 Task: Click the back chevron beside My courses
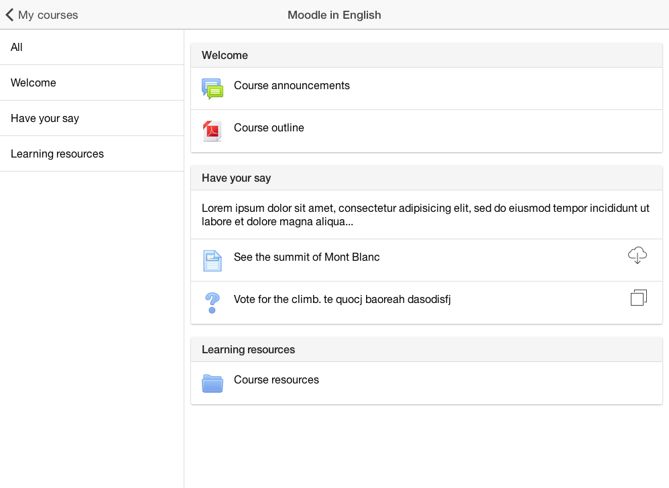click(x=10, y=15)
